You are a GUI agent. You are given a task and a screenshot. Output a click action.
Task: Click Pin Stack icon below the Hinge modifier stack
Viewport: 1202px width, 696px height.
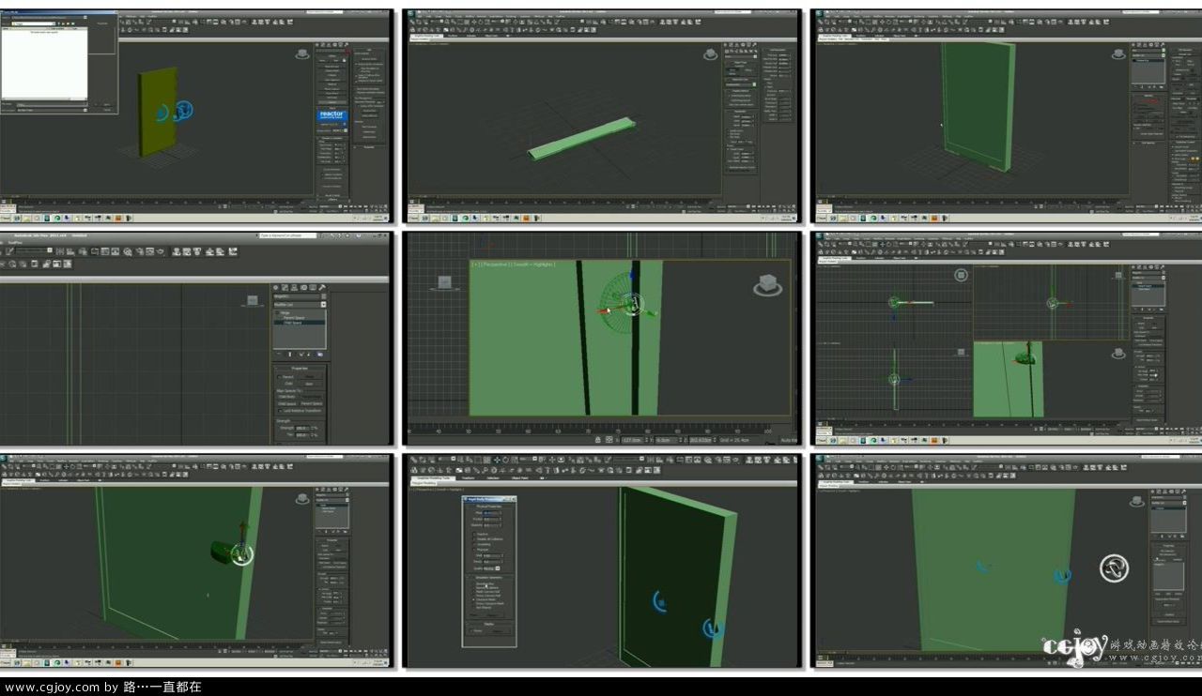pos(279,355)
